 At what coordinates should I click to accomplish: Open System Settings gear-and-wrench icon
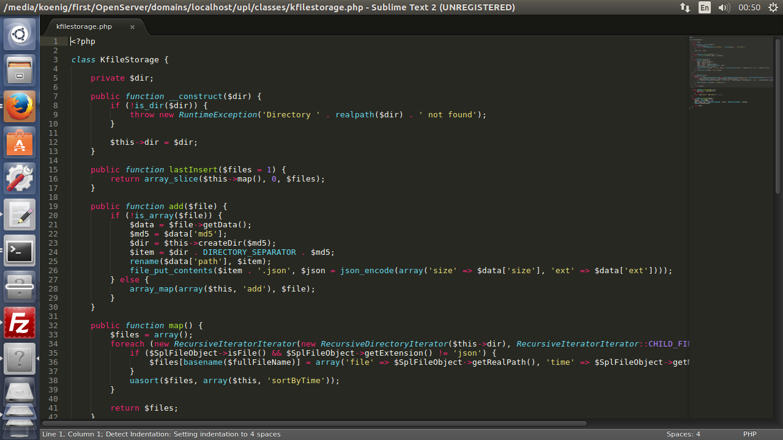(x=20, y=178)
